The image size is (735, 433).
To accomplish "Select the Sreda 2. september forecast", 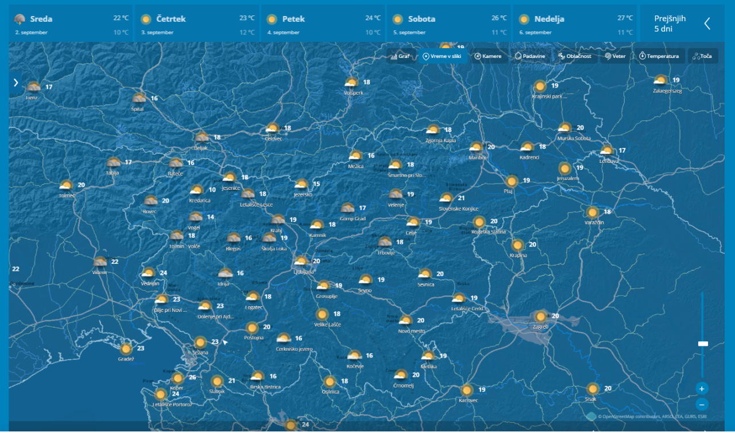I will pos(71,24).
